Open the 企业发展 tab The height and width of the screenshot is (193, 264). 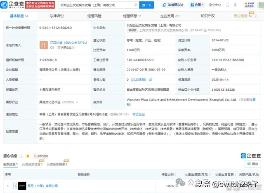coord(170,16)
